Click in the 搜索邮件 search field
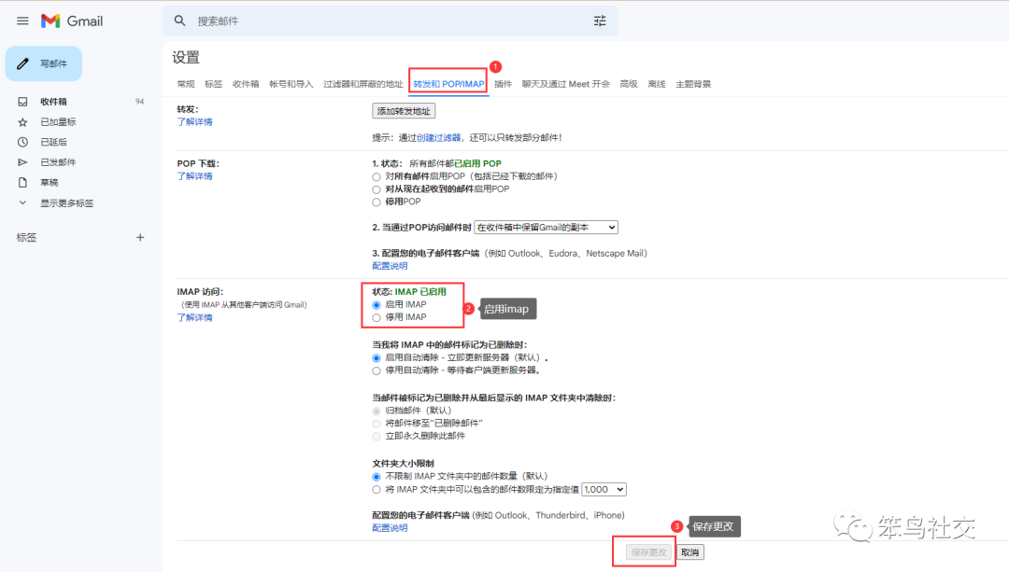The height and width of the screenshot is (572, 1009). click(390, 21)
